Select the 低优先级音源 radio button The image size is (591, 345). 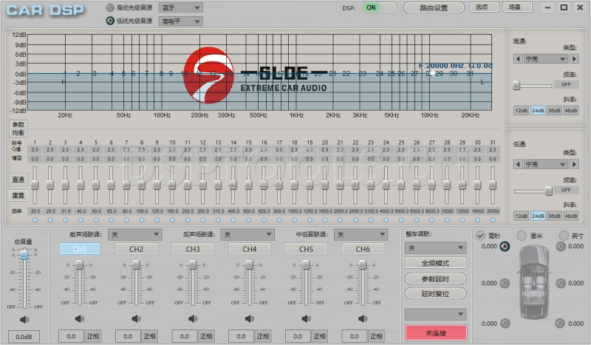[110, 21]
